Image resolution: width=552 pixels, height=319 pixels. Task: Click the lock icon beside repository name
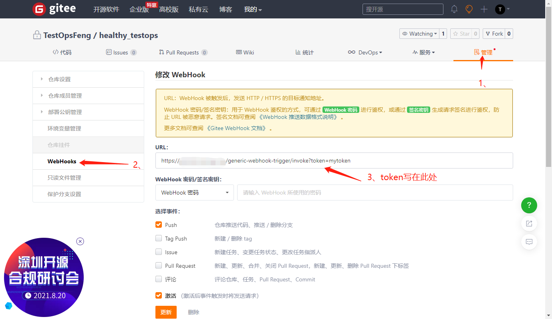pyautogui.click(x=37, y=35)
